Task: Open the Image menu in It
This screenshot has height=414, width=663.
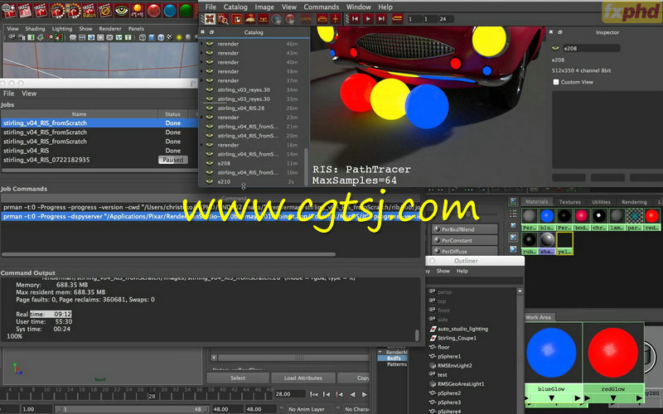Action: click(264, 7)
